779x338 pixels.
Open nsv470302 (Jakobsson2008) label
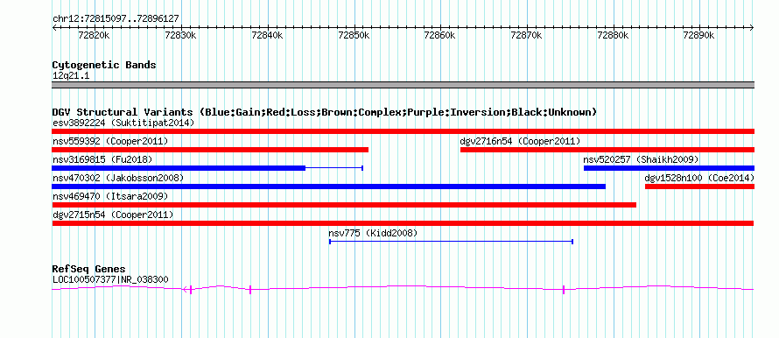(118, 178)
